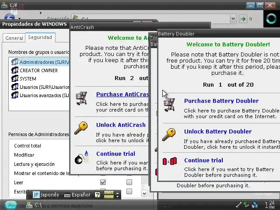The width and height of the screenshot is (280, 210).
Task: Click Continue trial in Battery Doubler
Action: pos(203,161)
